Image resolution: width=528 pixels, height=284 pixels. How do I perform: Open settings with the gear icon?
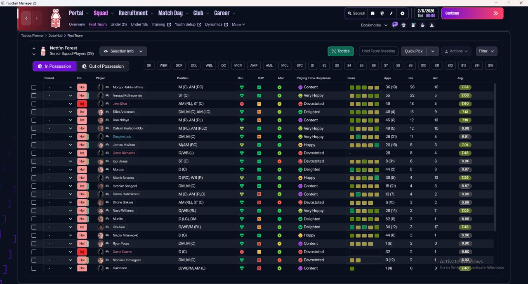tap(403, 13)
